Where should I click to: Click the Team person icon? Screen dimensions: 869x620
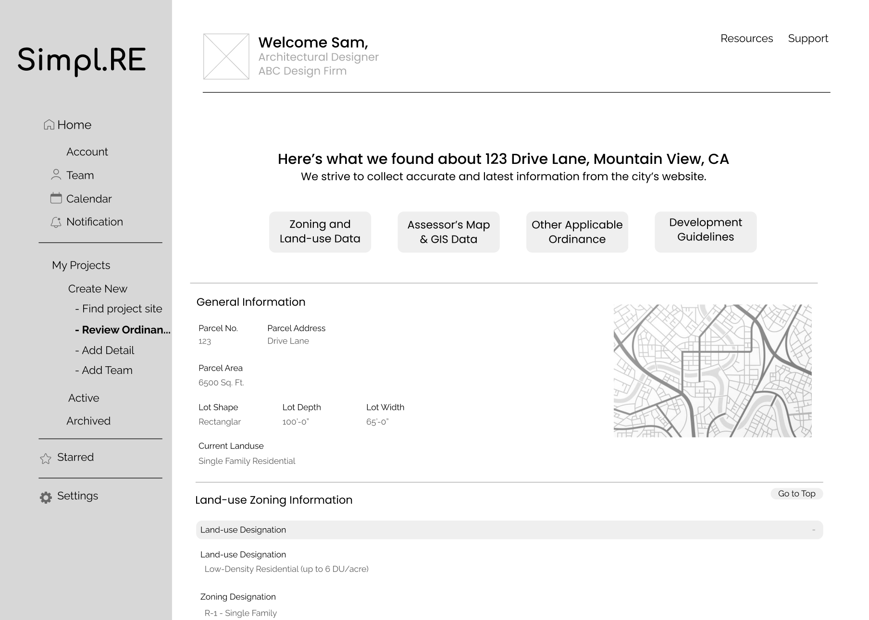(x=56, y=175)
